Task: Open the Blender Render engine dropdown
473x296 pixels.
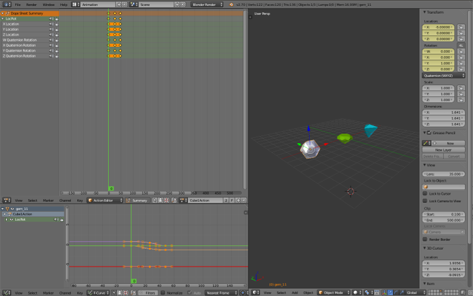Action: click(207, 5)
